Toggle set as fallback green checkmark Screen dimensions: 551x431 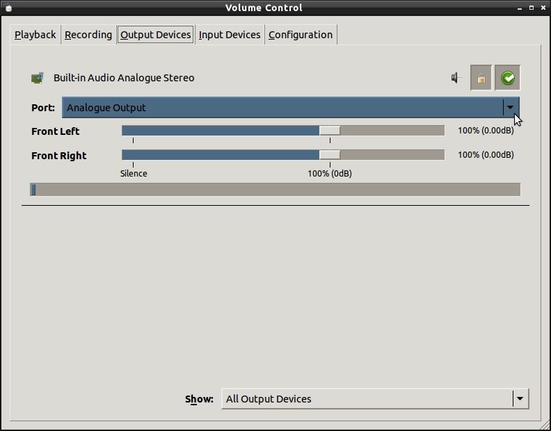pos(508,78)
